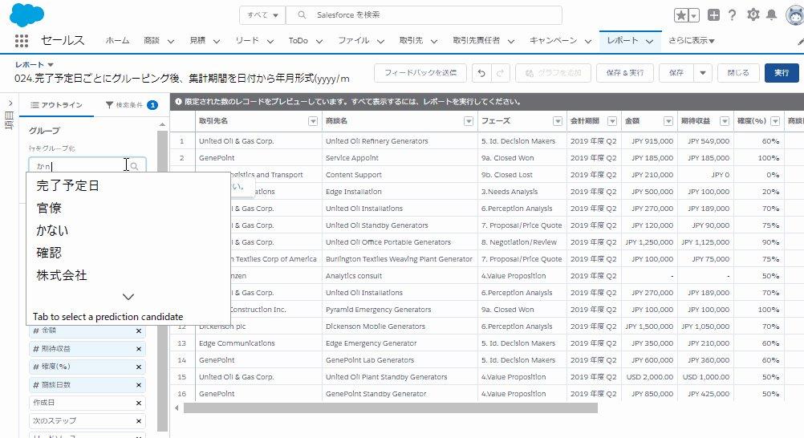
Task: Open the App Launcher grid icon
Action: (x=21, y=41)
